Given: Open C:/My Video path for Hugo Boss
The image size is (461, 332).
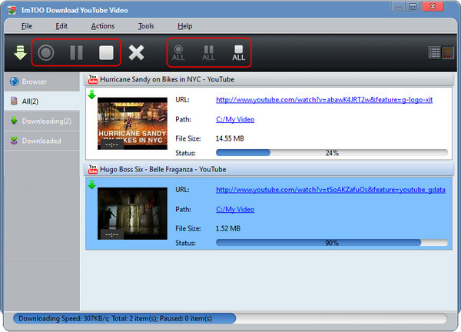Looking at the screenshot, I should (235, 209).
